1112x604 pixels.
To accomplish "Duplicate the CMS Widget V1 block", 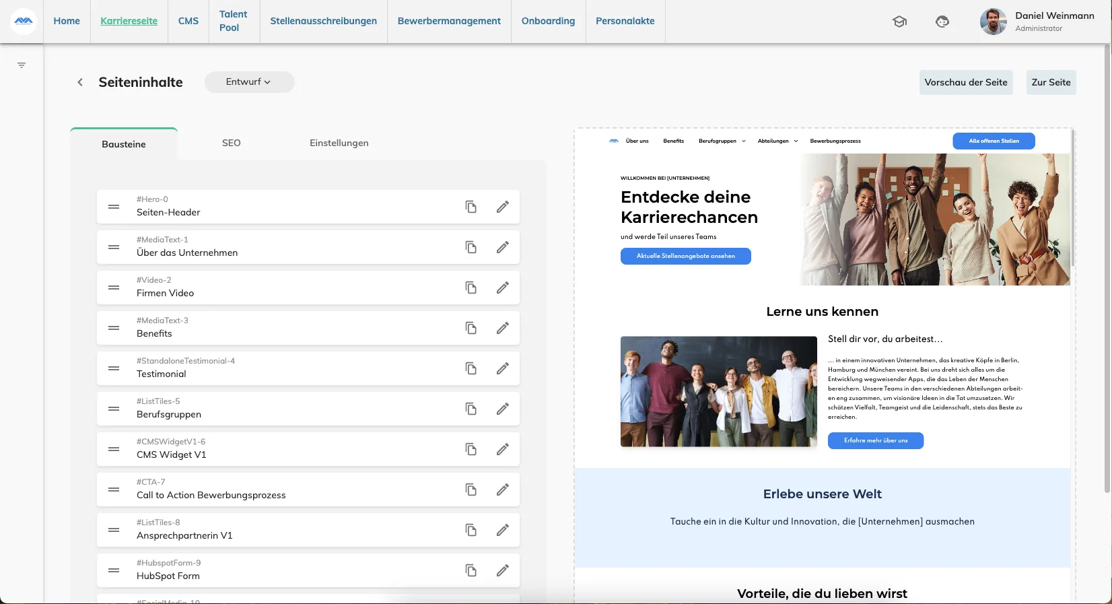I will point(471,449).
